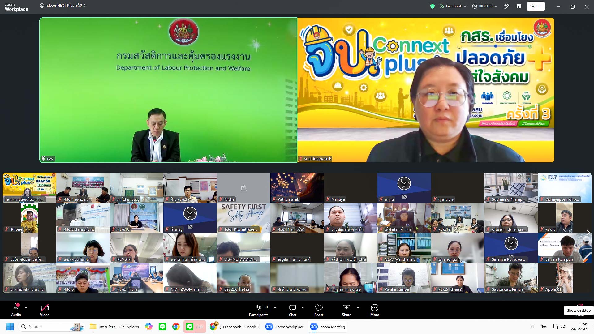This screenshot has width=594, height=334.
Task: Open the Chat panel
Action: tap(293, 310)
